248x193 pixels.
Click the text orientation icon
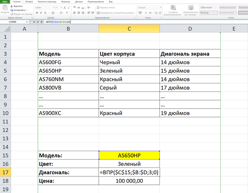(x=89, y=7)
